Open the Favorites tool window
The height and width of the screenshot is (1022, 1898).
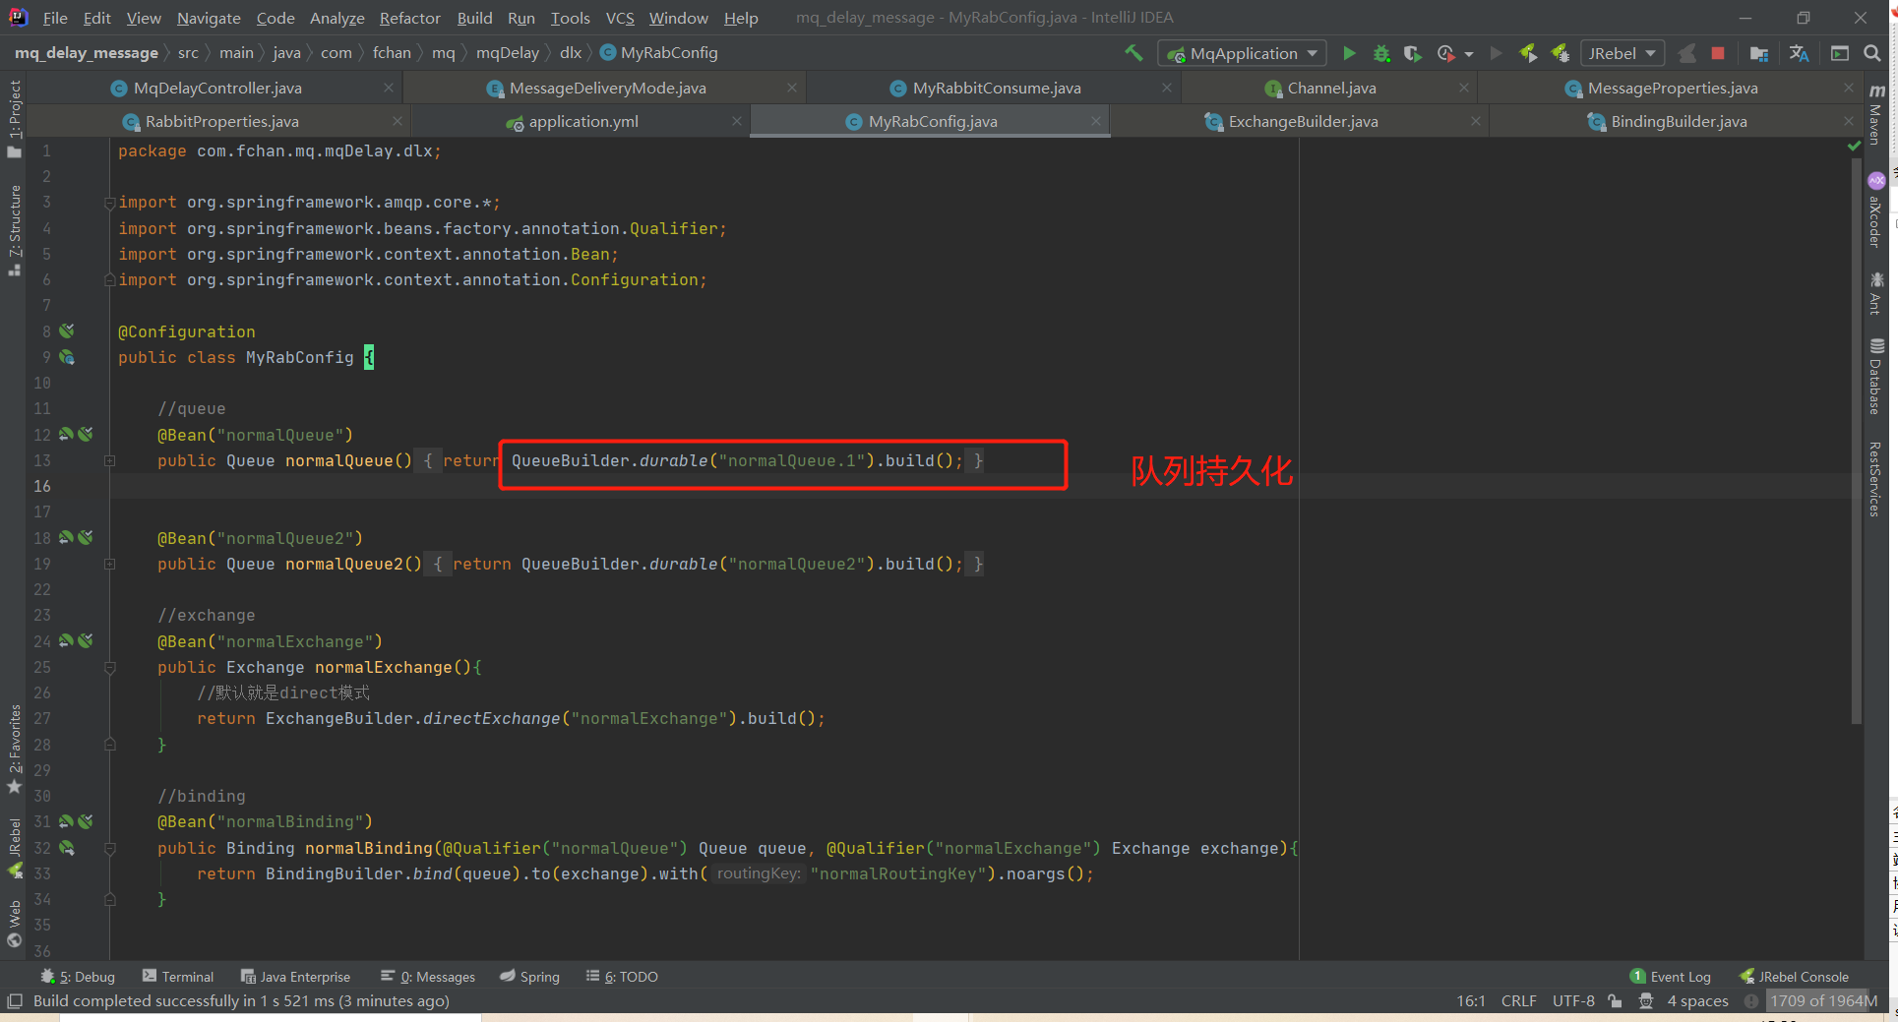point(14,749)
